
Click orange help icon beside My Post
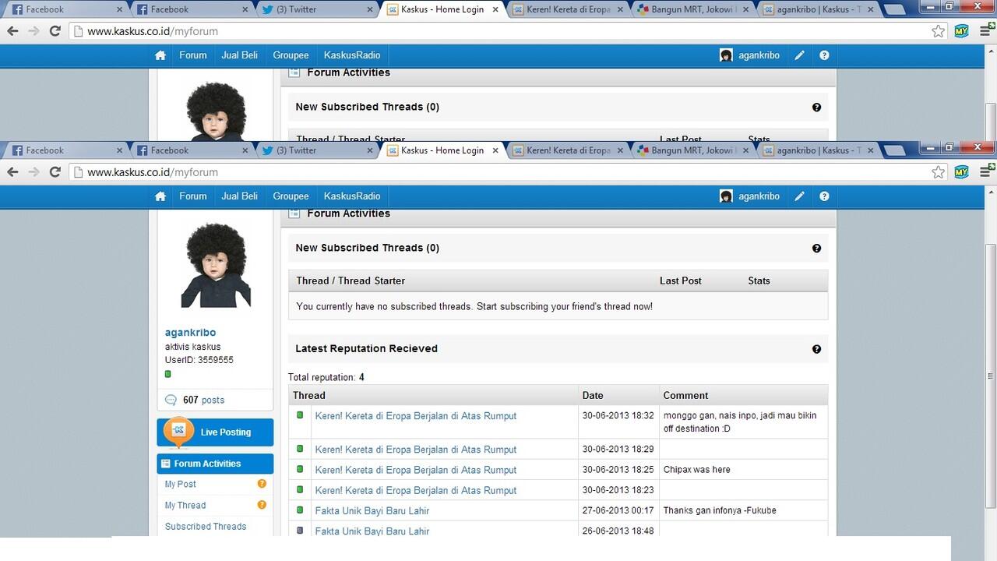262,484
